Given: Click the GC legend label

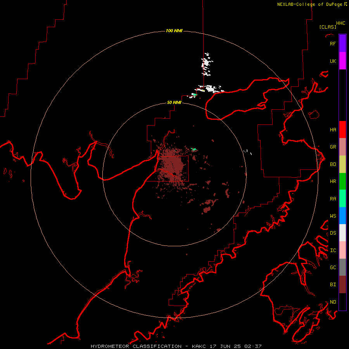Looking at the screenshot, I should pyautogui.click(x=333, y=268).
